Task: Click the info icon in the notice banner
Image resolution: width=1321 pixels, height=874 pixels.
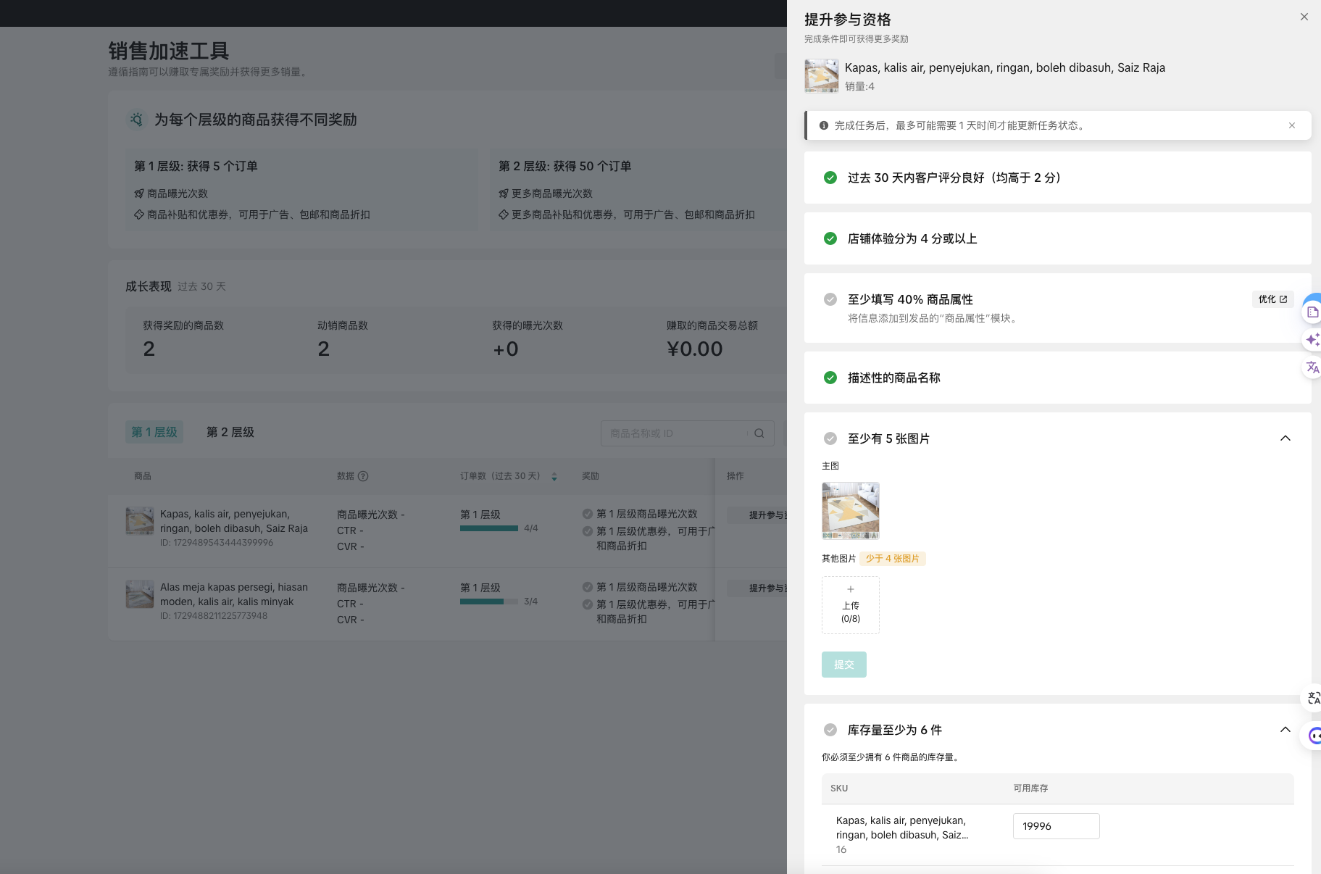Action: [824, 125]
